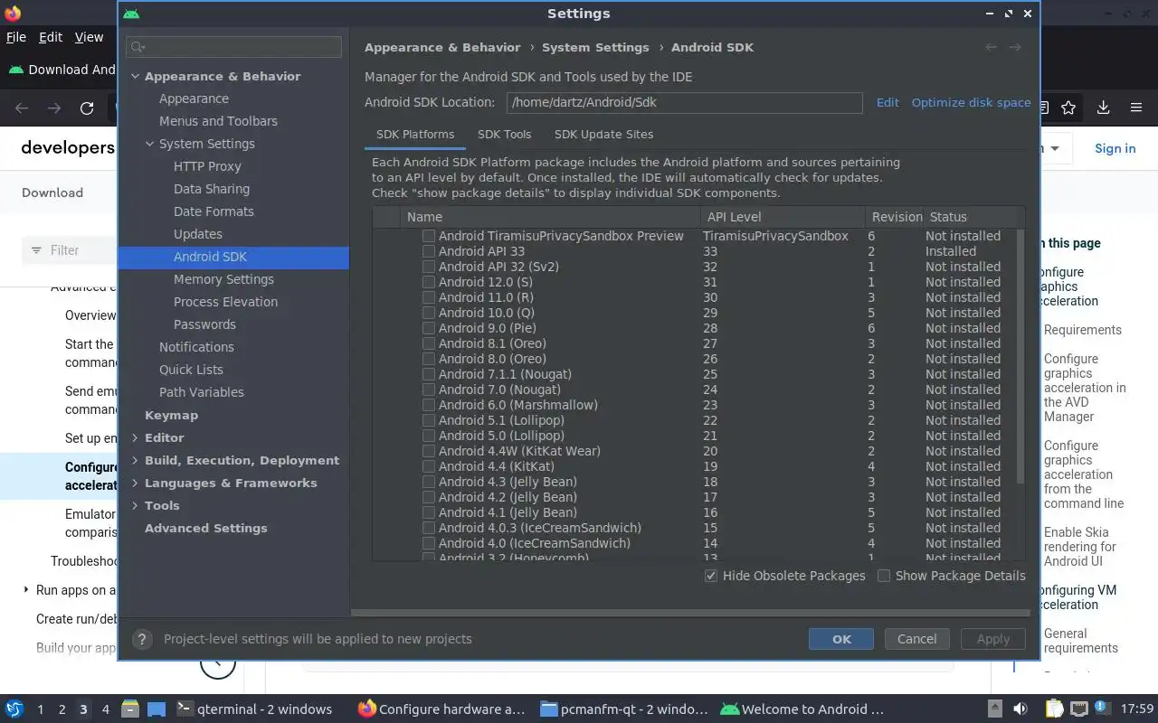The height and width of the screenshot is (723, 1158).
Task: Expand Run apps on a device in docs sidebar
Action: [26, 590]
